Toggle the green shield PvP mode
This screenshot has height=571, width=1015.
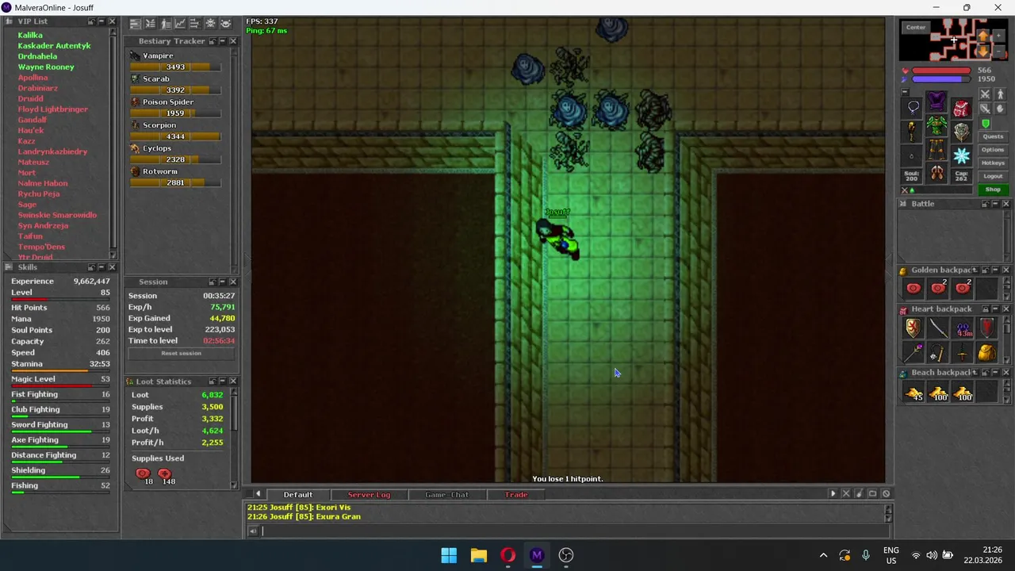pyautogui.click(x=986, y=124)
